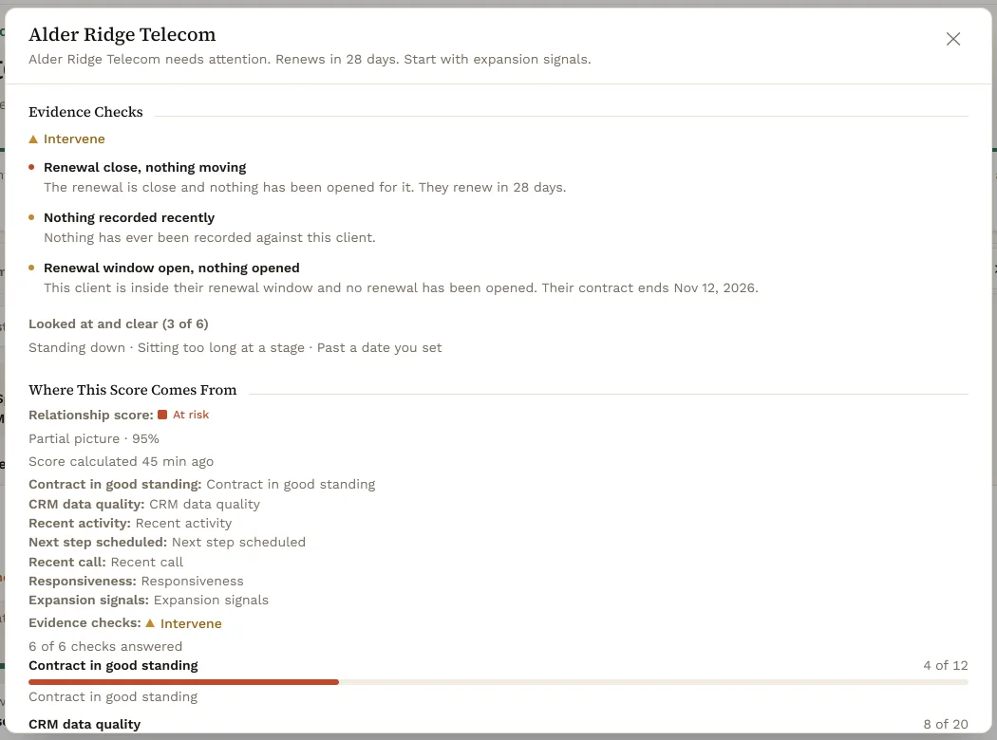Screen dimensions: 997x740
Task: Click the Contract in good standing progress bar
Action: click(x=498, y=682)
